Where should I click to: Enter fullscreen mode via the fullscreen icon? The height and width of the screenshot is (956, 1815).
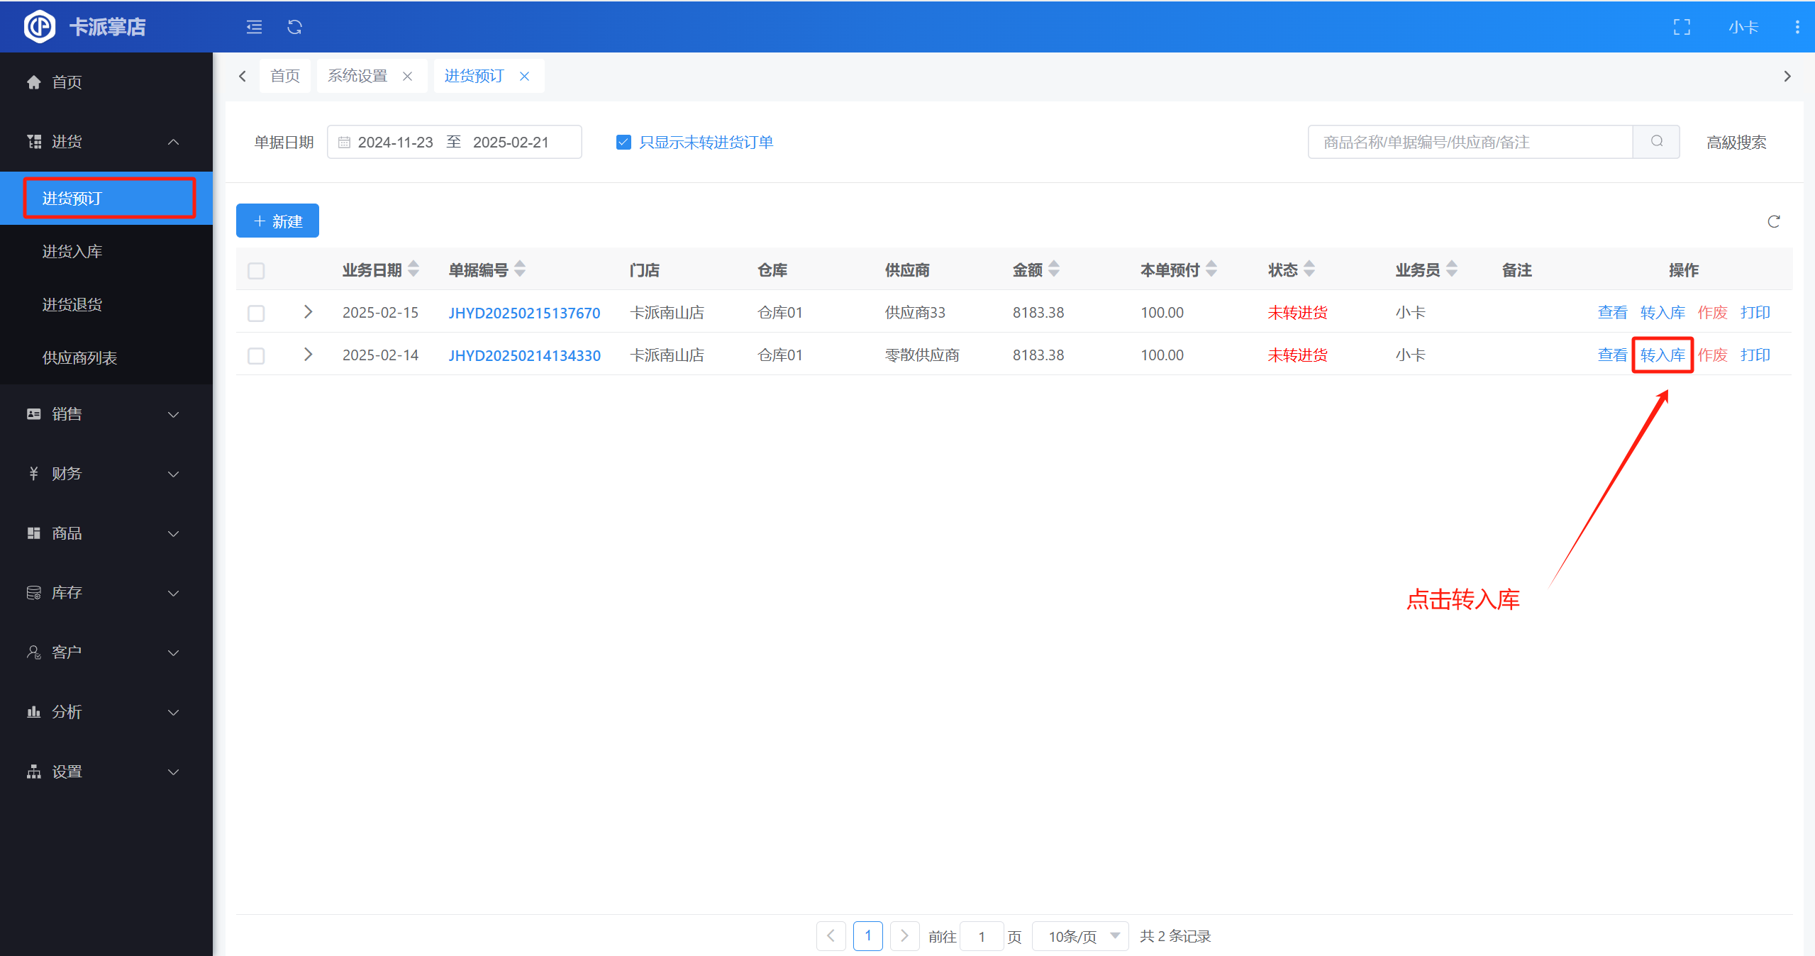point(1682,27)
